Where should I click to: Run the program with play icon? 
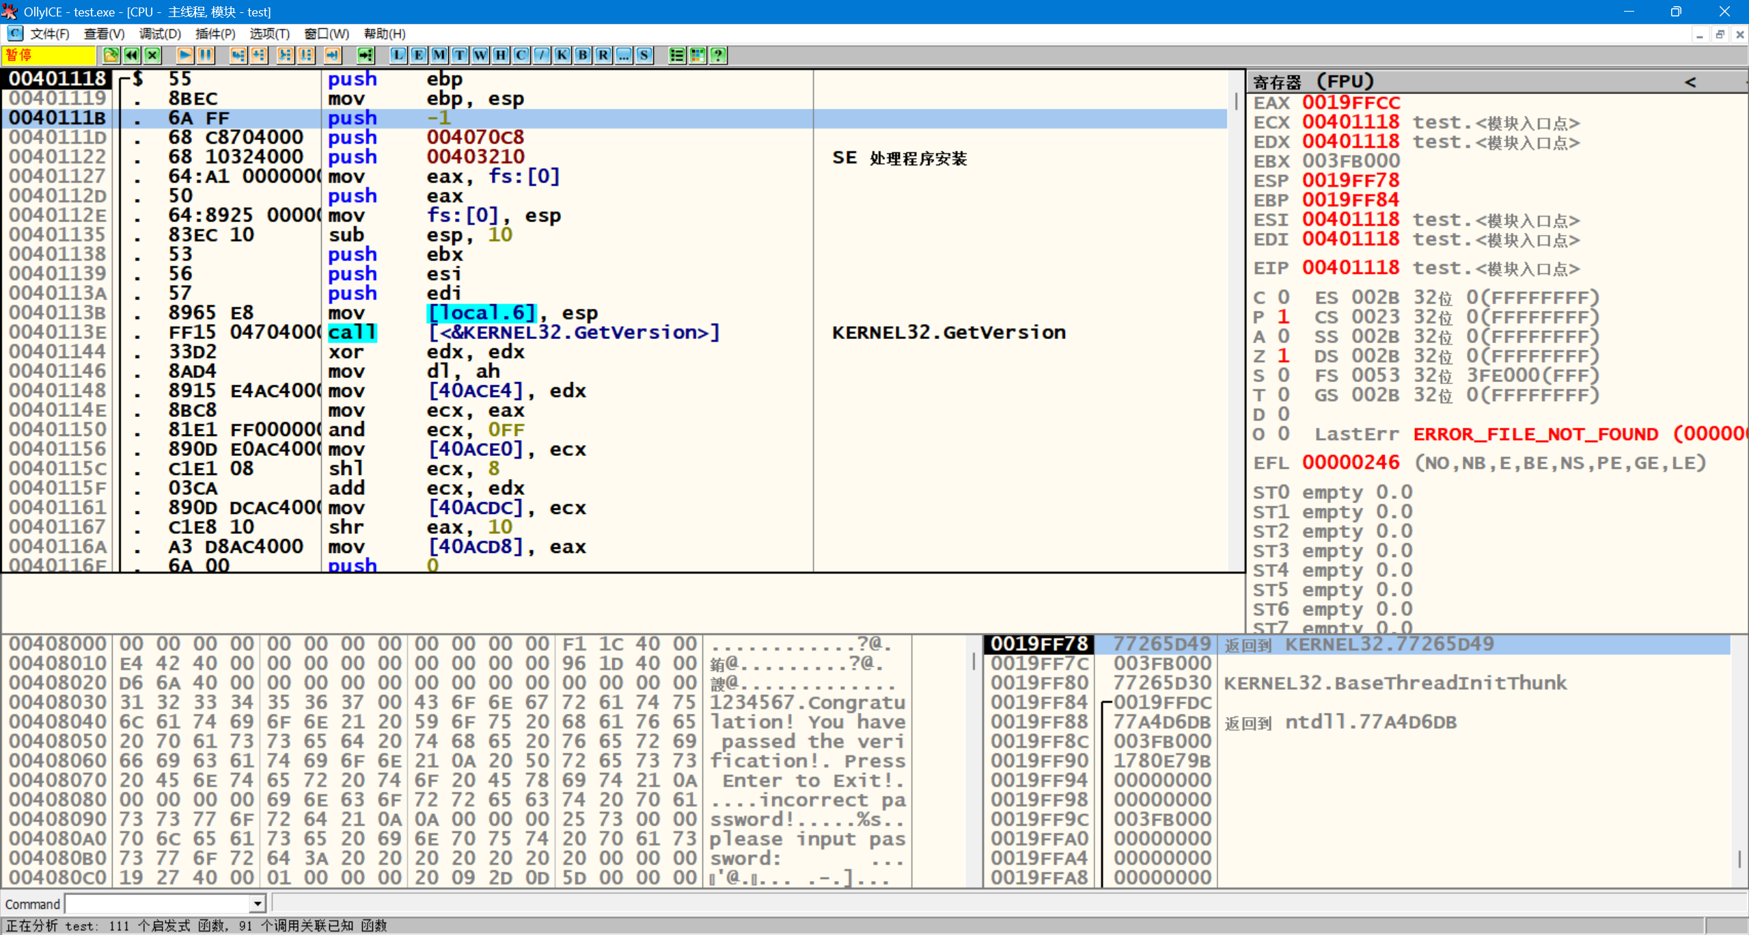184,55
